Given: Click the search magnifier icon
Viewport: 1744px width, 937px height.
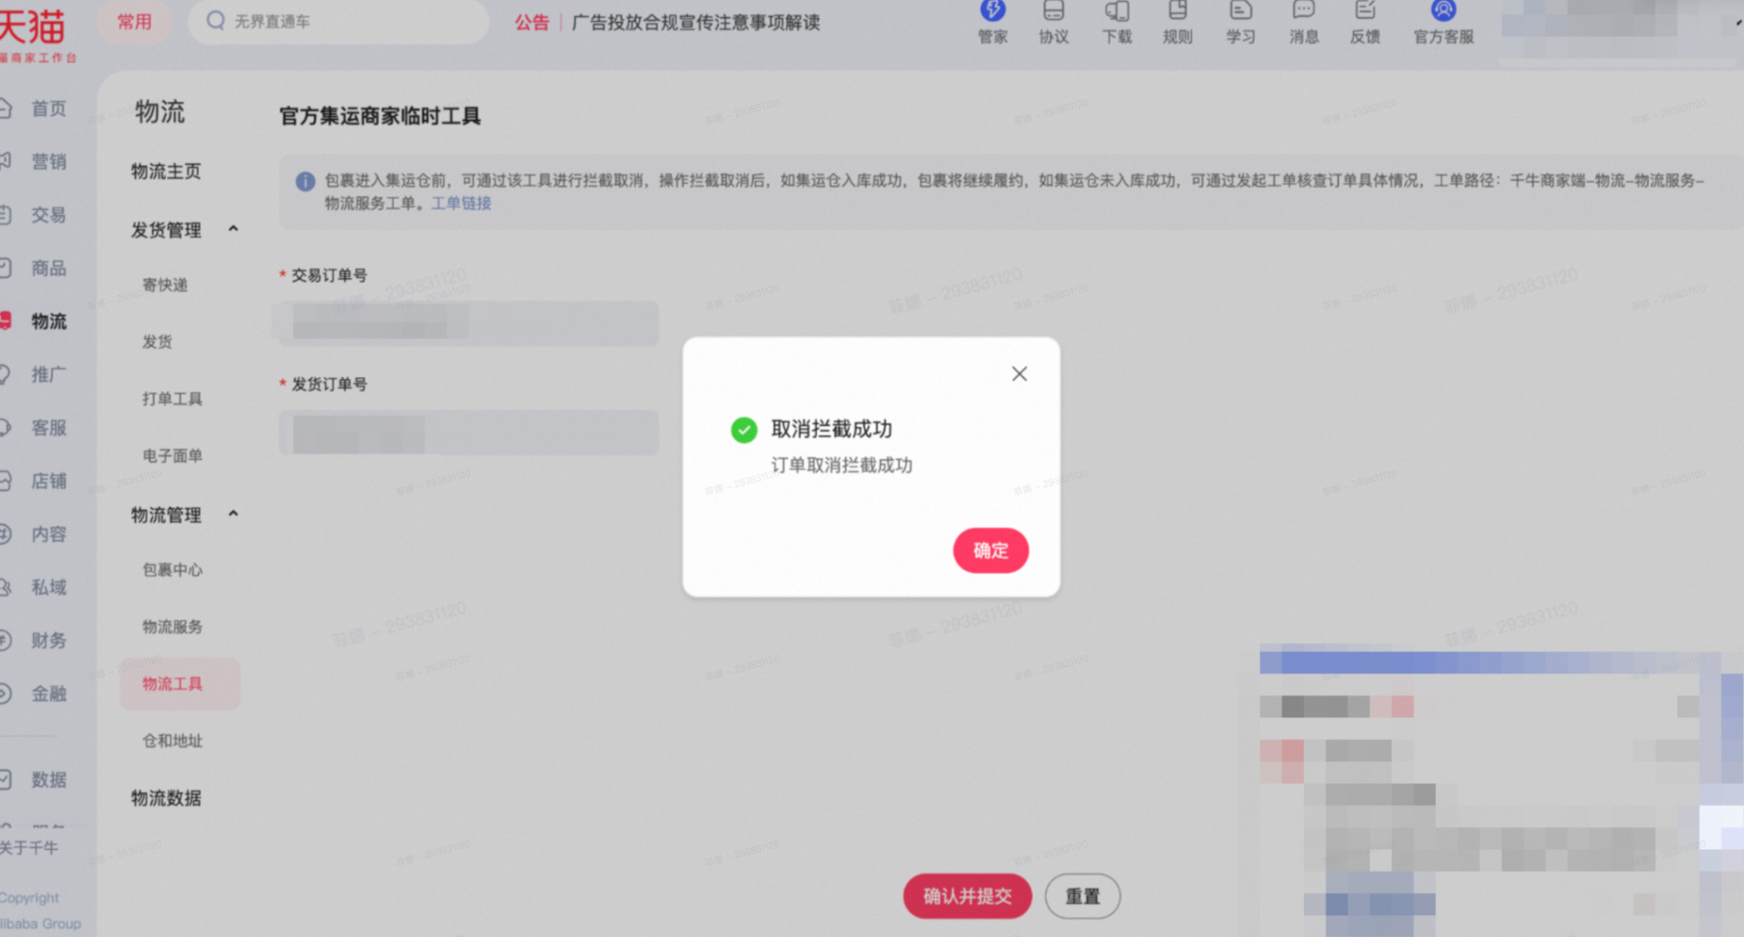Looking at the screenshot, I should [x=216, y=20].
